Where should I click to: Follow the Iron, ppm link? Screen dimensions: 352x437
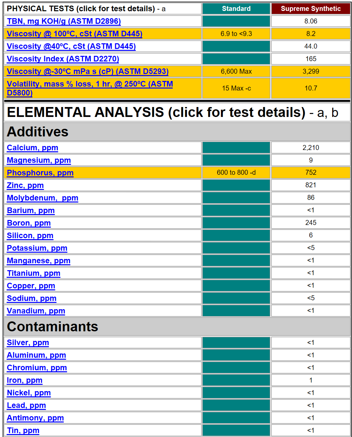(25, 380)
